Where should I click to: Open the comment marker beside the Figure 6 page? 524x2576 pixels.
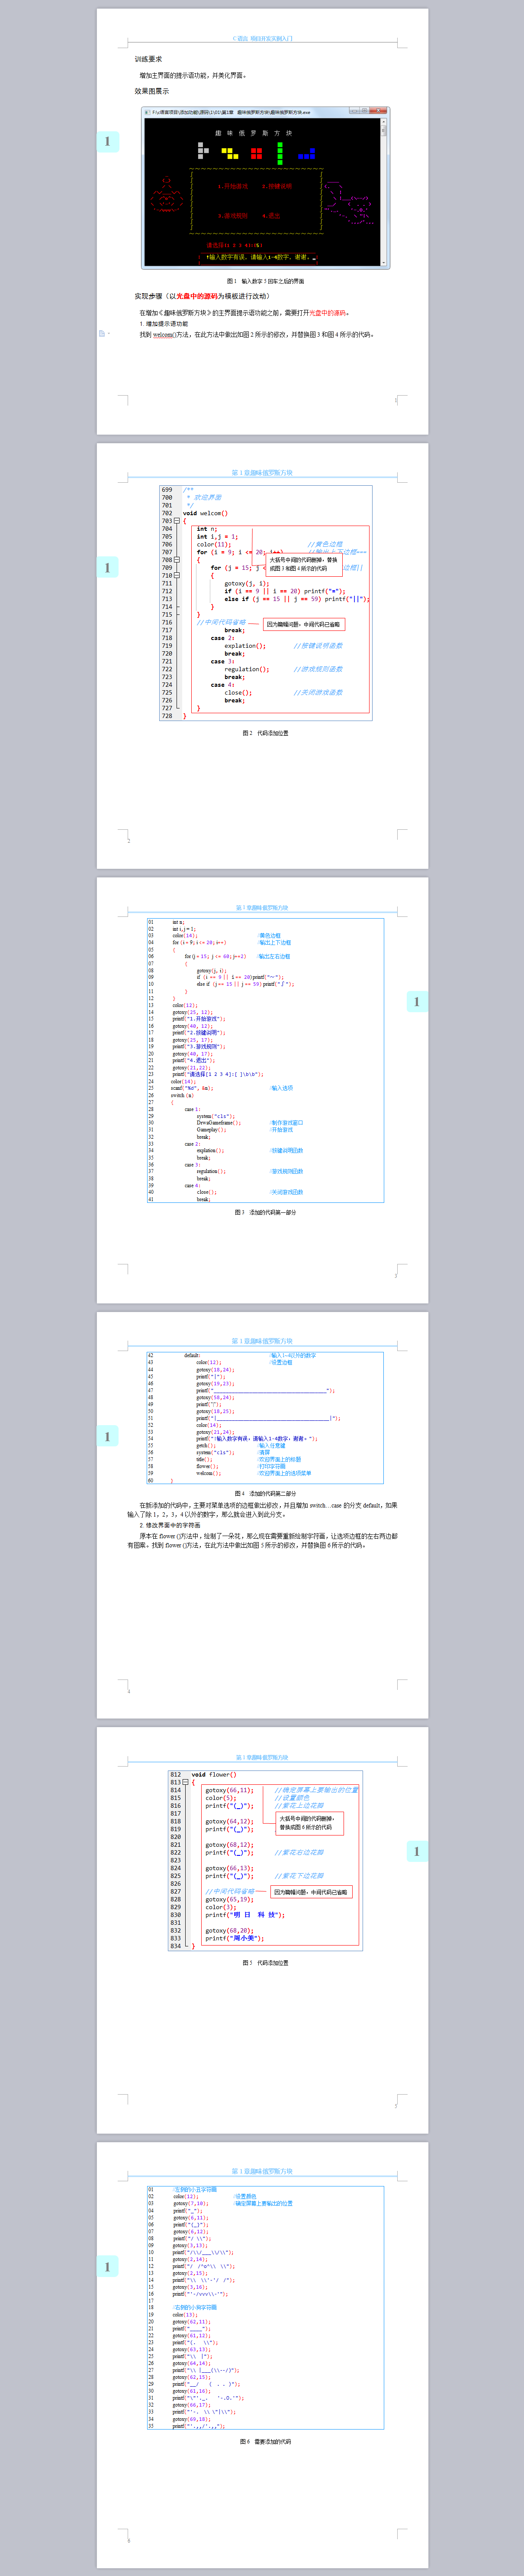tap(108, 2266)
